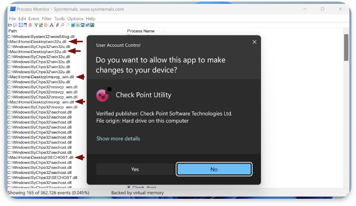356x206 pixels.
Task: Toggle Show Profiling Events icon
Action: [92, 25]
